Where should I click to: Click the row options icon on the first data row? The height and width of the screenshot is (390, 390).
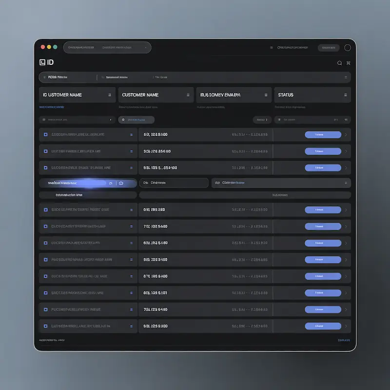point(130,135)
